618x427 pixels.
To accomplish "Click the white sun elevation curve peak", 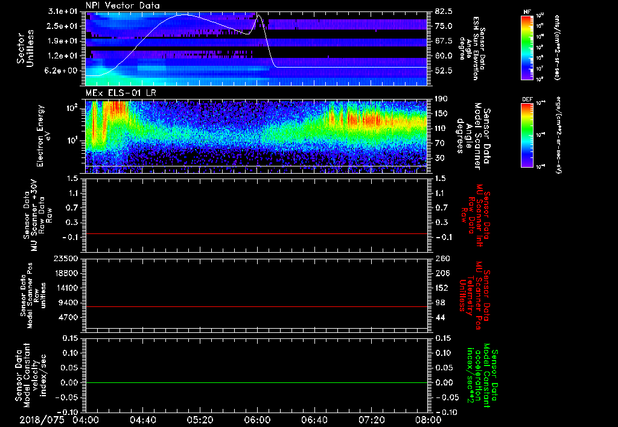I will (x=259, y=15).
